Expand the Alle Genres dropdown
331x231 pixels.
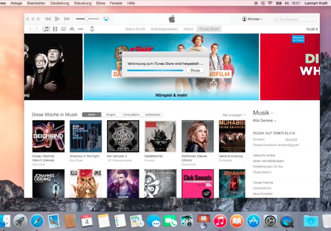coord(264,120)
